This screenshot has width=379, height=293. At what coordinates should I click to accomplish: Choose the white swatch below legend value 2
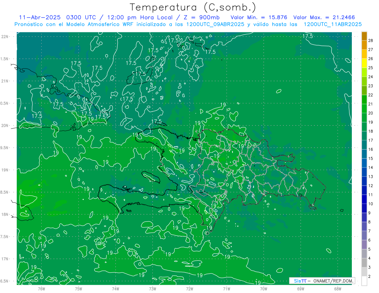(x=364, y=281)
